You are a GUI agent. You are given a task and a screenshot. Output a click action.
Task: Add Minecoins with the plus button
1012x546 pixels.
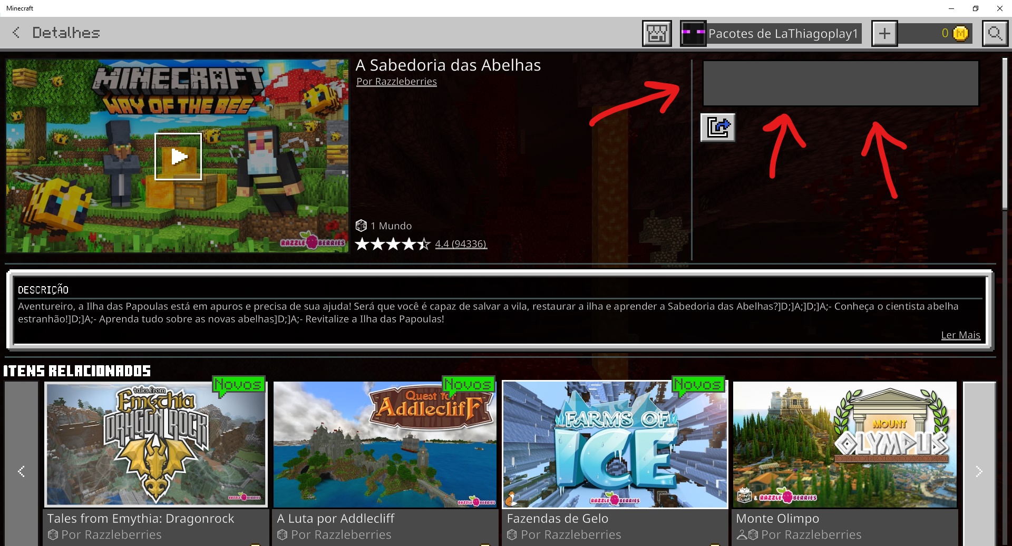pos(884,34)
